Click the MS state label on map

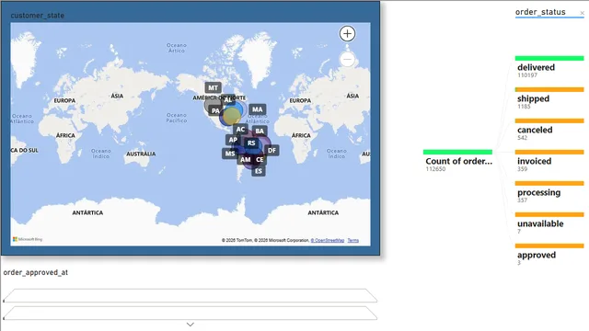(x=230, y=154)
